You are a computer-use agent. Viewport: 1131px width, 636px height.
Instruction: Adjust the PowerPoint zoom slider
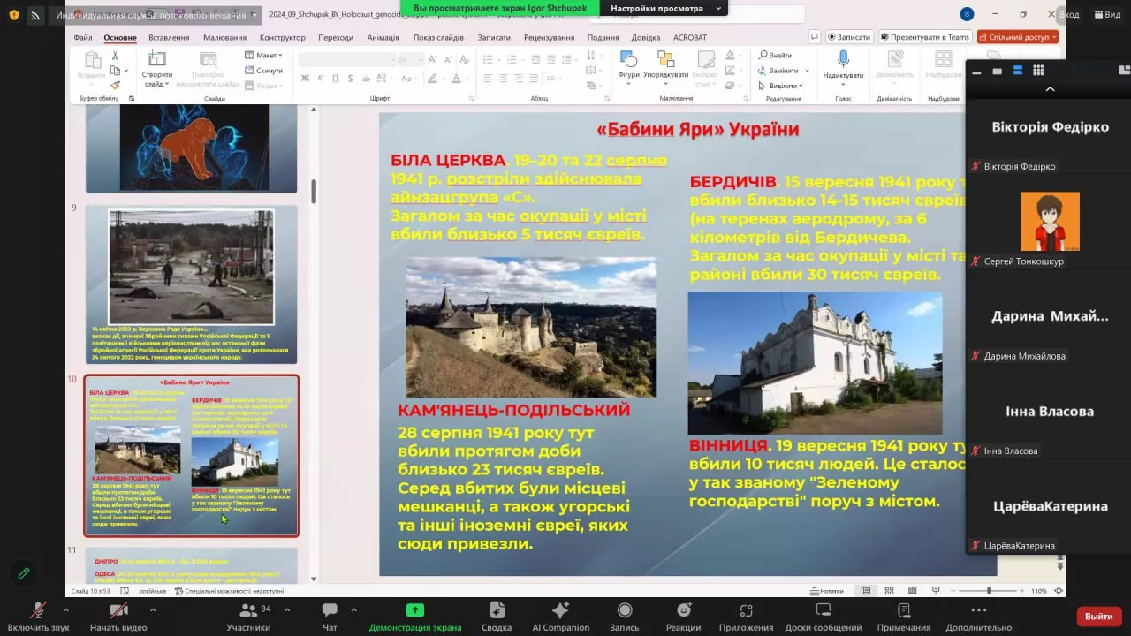[x=989, y=591]
